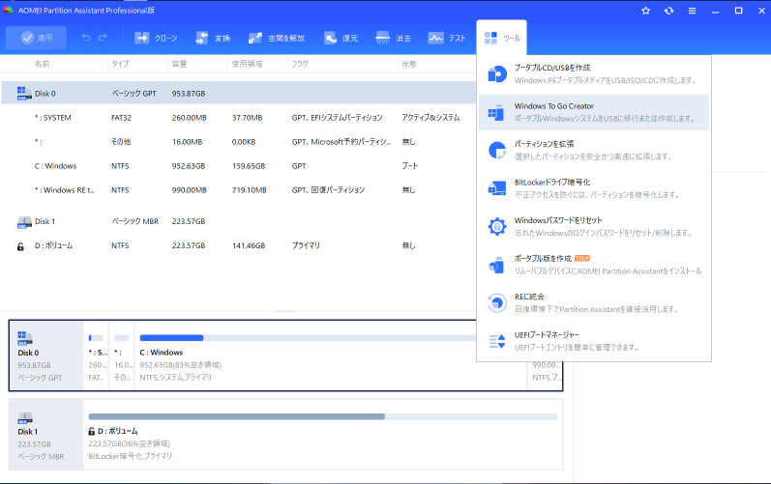
Task: Select Integrate to RE (REに統合) entry
Action: point(594,303)
